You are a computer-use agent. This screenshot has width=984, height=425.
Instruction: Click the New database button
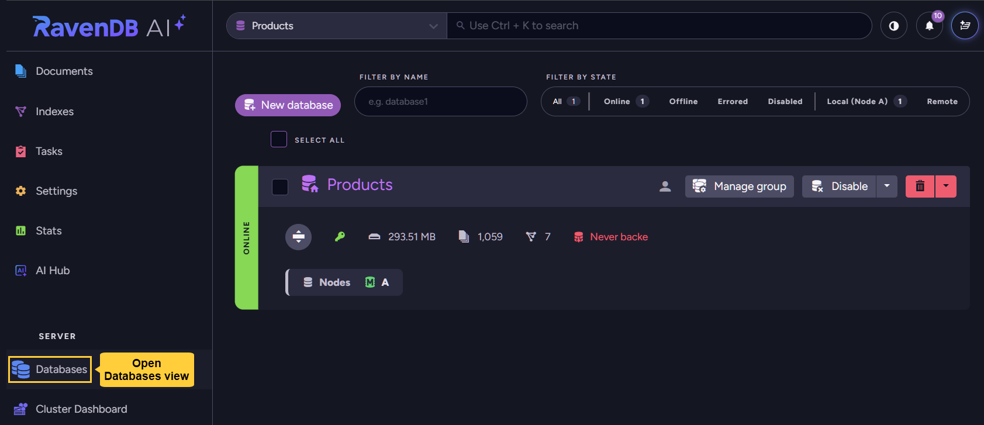pos(288,105)
